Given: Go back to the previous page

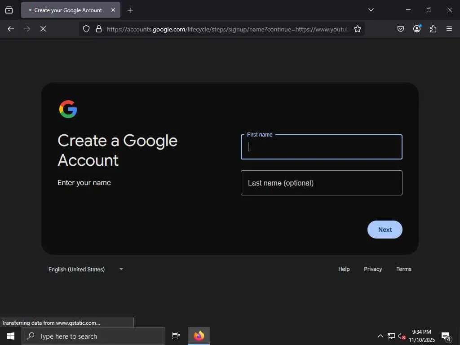Looking at the screenshot, I should pos(11,29).
